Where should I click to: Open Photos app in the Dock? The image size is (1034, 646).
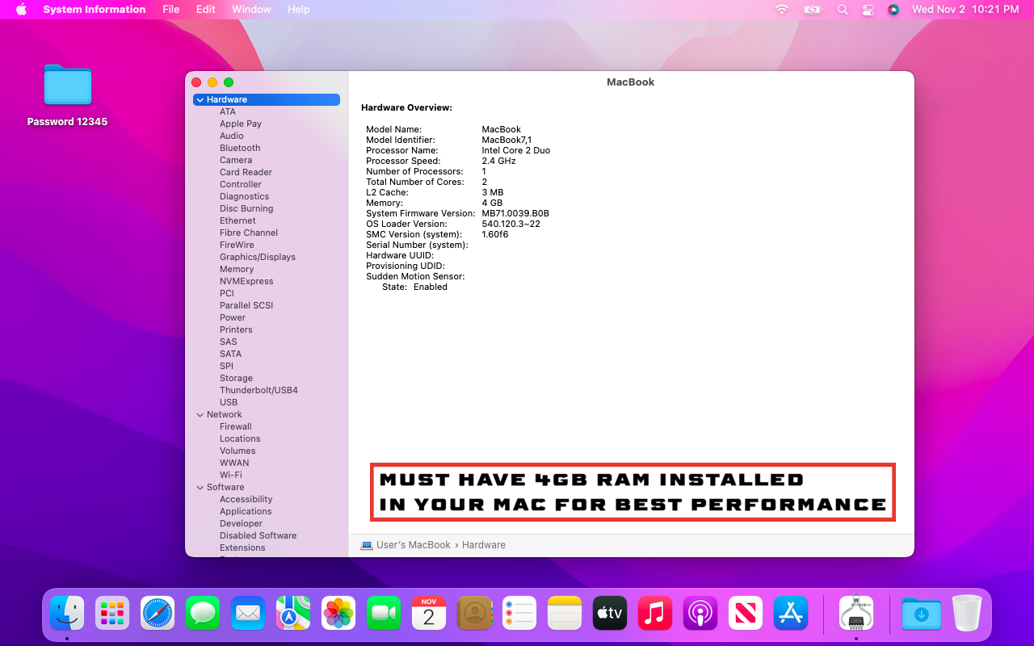point(338,613)
